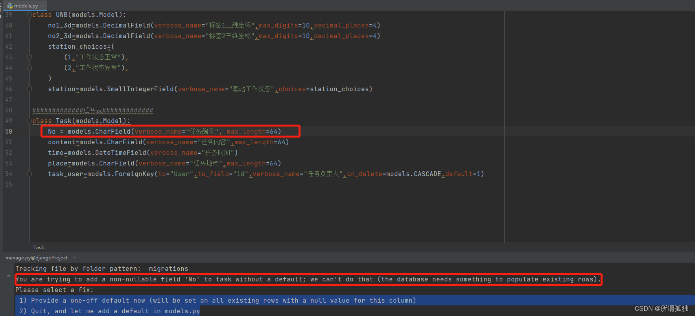Collapse the class UWB code block

(29, 15)
